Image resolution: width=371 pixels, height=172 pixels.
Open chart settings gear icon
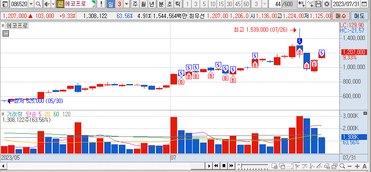coord(327,4)
